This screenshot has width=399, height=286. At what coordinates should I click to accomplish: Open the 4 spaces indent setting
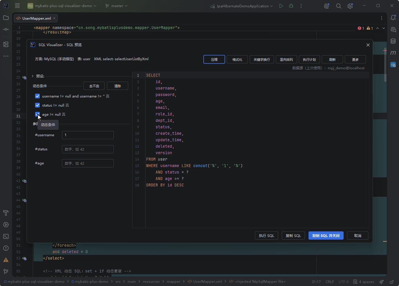click(363, 282)
